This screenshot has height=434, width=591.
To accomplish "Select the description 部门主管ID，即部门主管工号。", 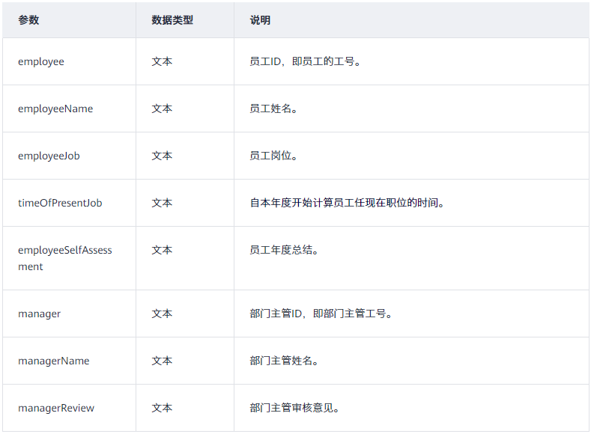I will (x=321, y=314).
